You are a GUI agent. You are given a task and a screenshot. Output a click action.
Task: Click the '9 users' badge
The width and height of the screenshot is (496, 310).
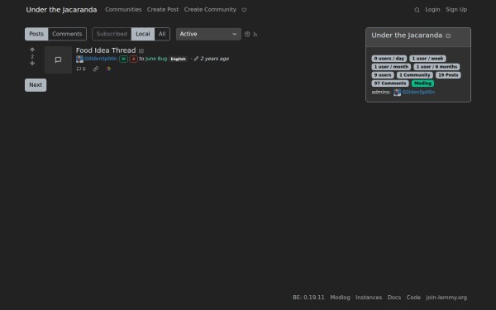[383, 75]
